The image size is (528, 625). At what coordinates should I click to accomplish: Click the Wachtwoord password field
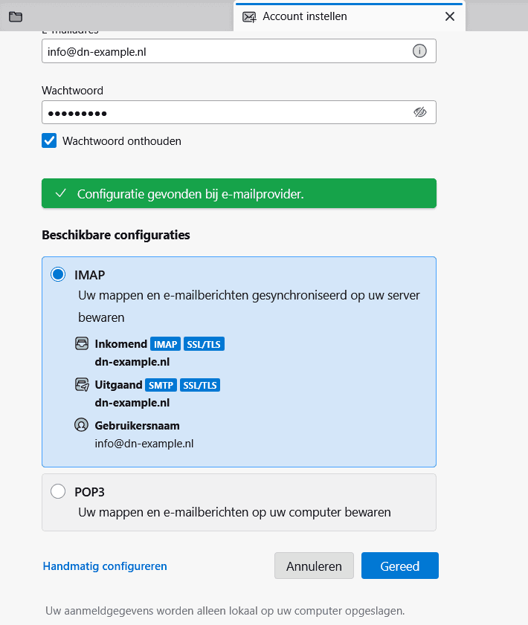coord(223,112)
